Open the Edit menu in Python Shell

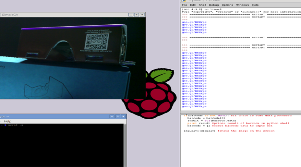tap(193, 5)
